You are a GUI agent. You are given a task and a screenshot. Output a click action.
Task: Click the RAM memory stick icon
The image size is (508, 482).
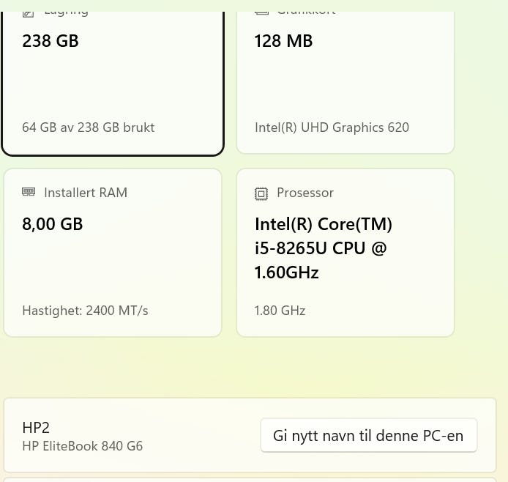29,192
